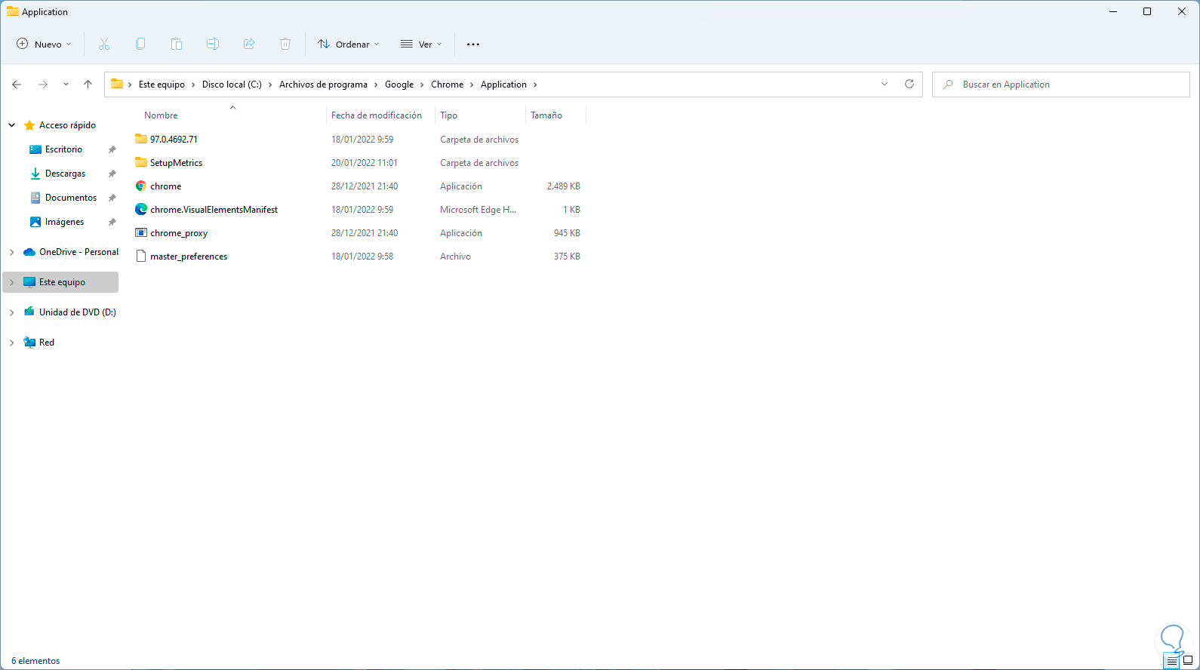The image size is (1200, 670).
Task: Expand the OneDrive - Personal node
Action: pos(12,252)
